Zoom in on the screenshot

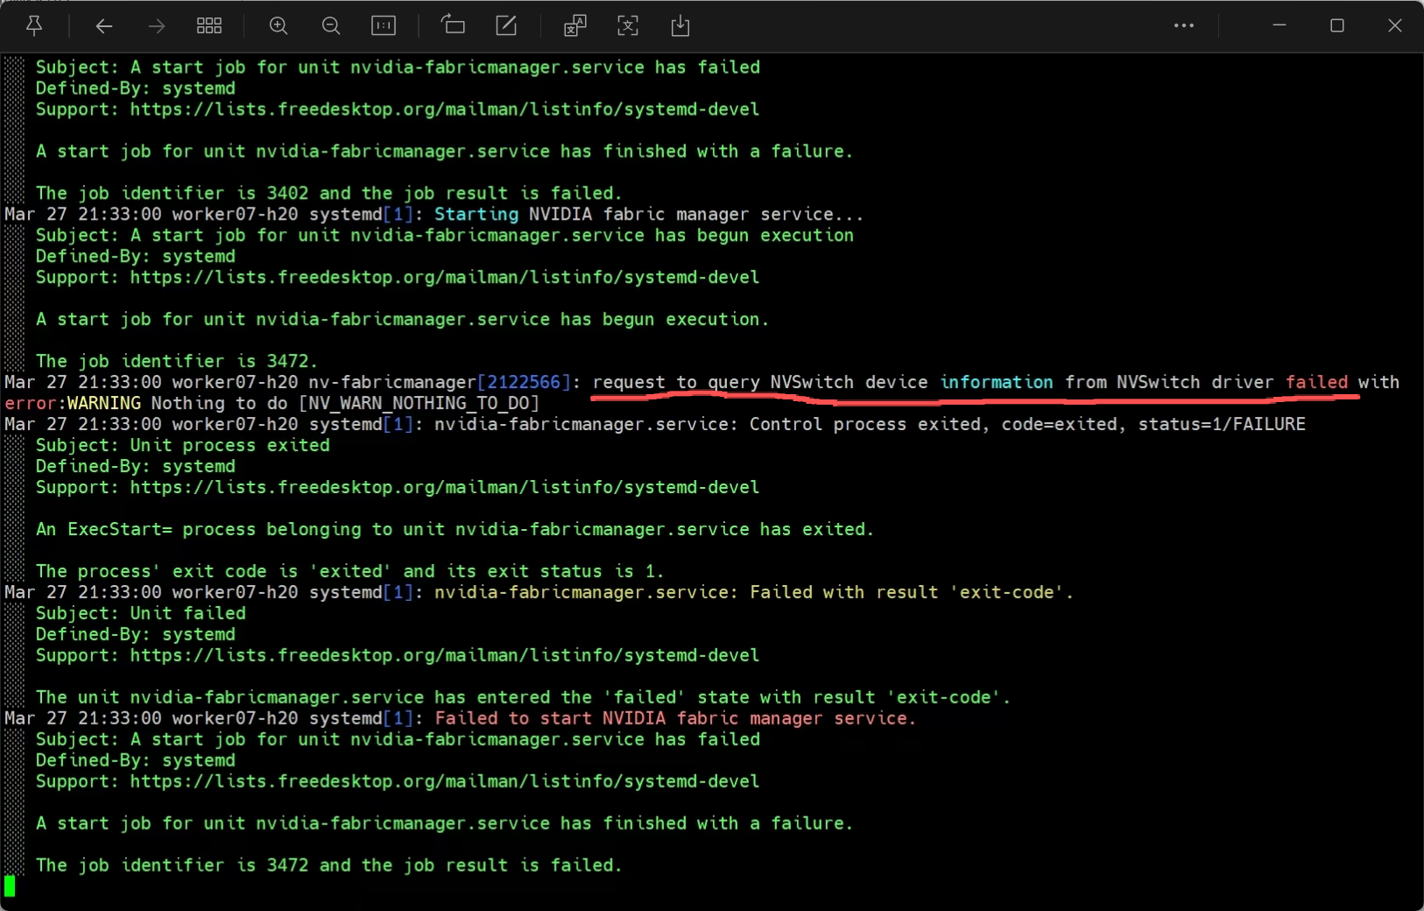[x=278, y=26]
